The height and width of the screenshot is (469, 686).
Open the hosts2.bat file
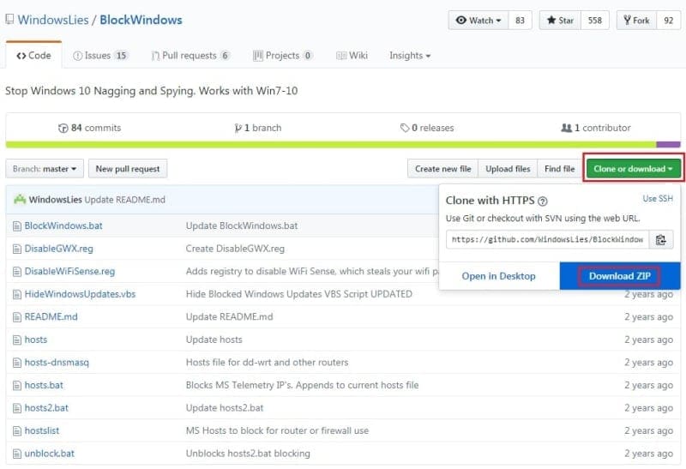click(x=46, y=408)
